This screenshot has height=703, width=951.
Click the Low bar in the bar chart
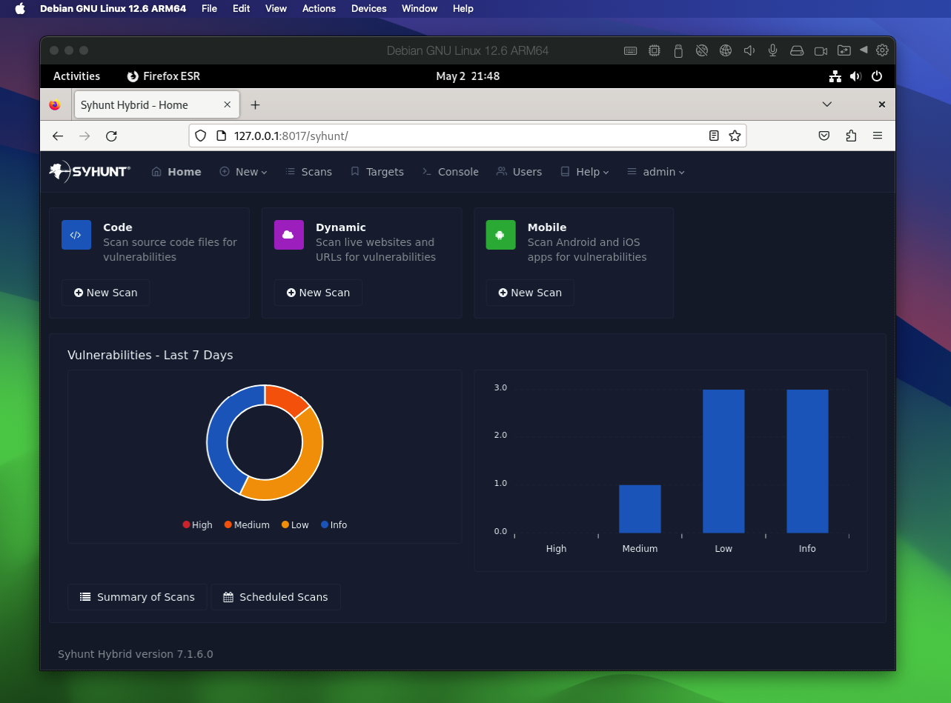click(x=723, y=461)
